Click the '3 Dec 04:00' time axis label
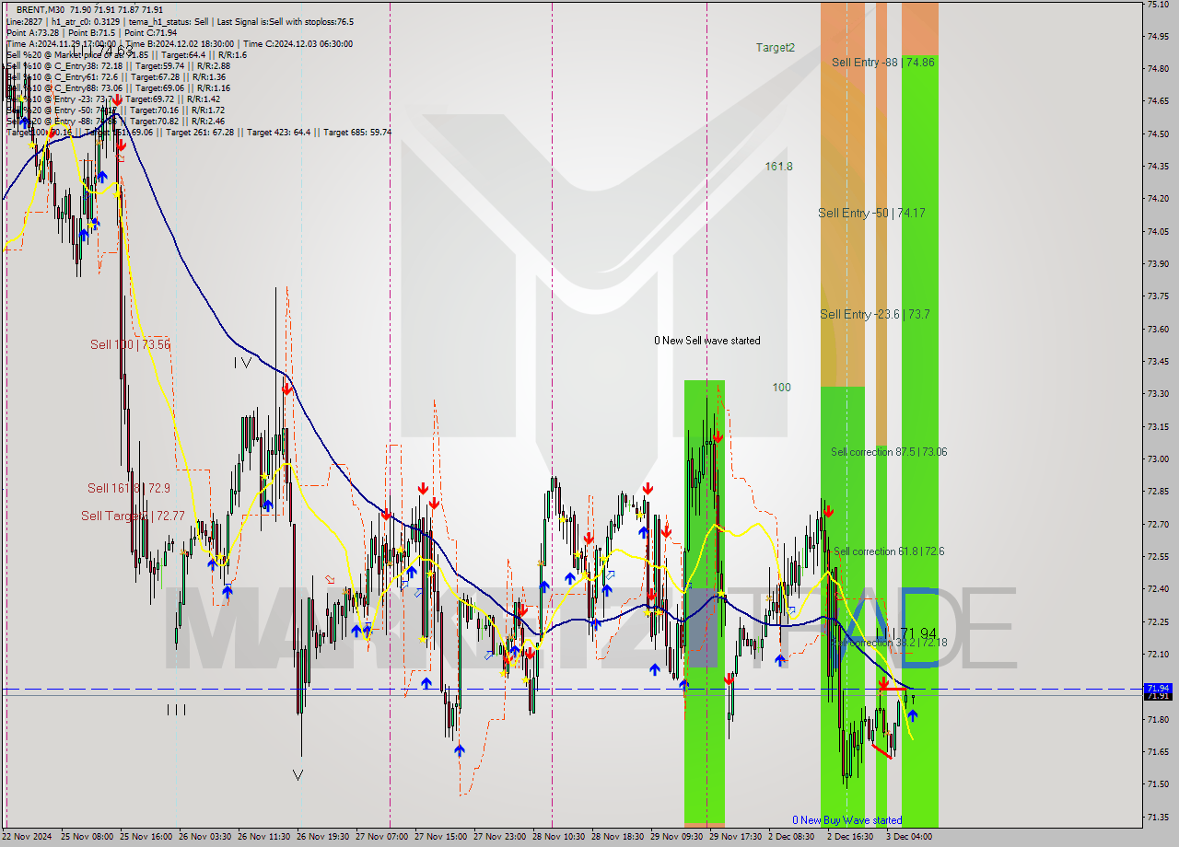This screenshot has width=1179, height=847. pos(908,837)
